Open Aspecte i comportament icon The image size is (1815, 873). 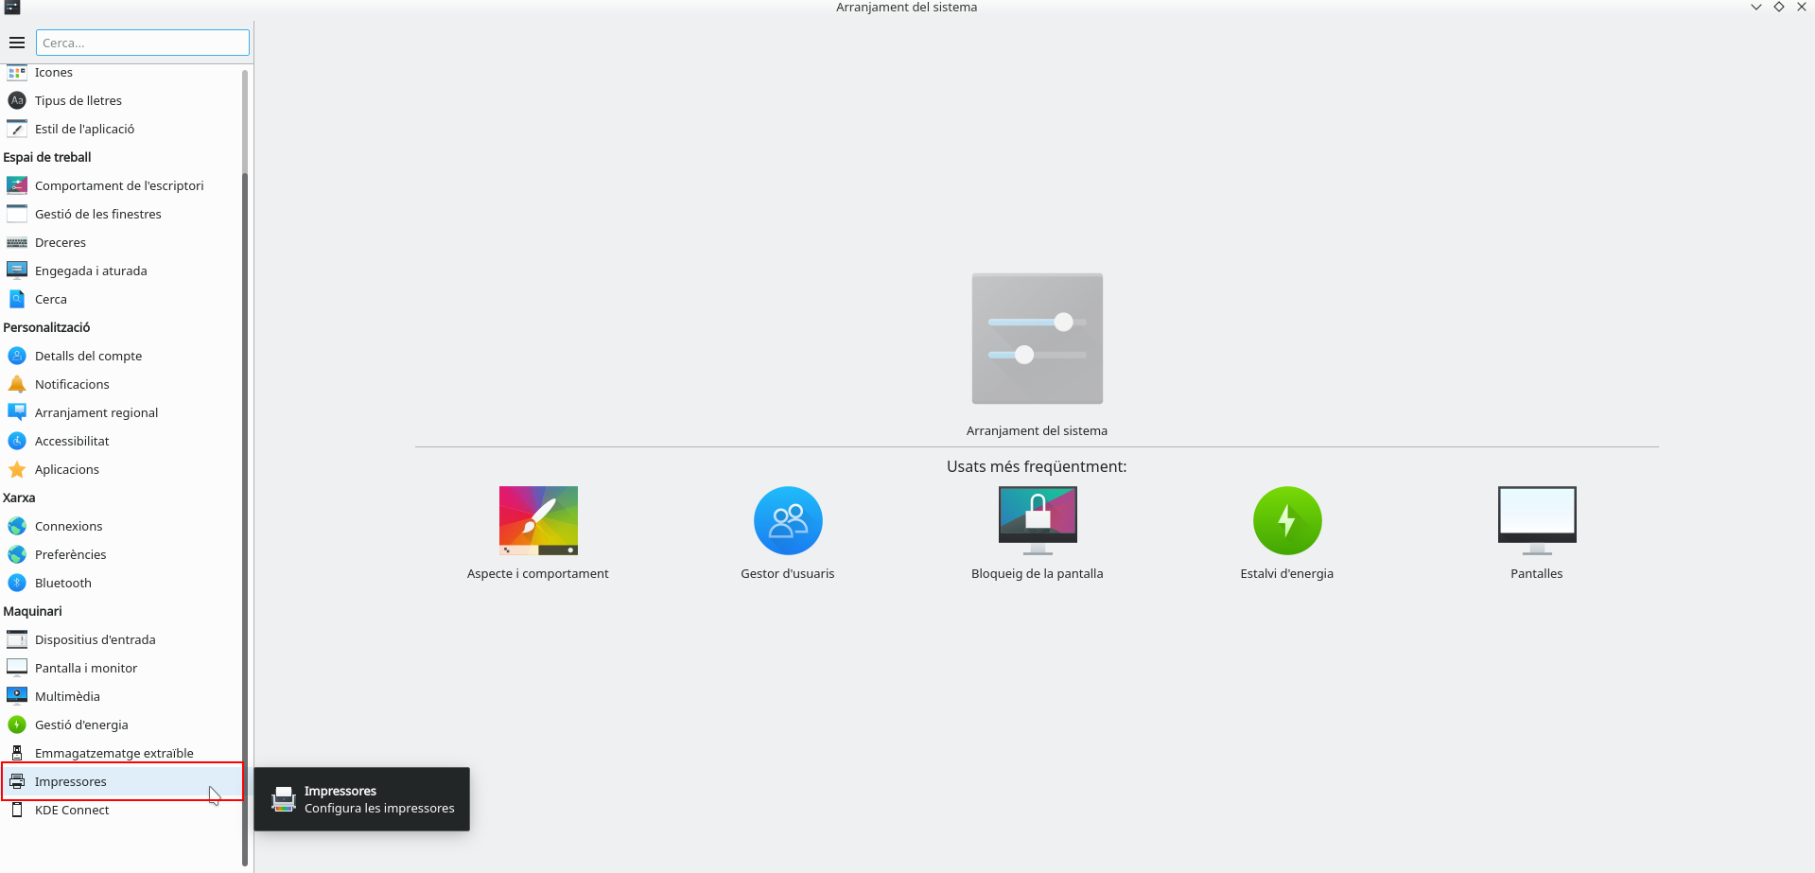coord(538,521)
